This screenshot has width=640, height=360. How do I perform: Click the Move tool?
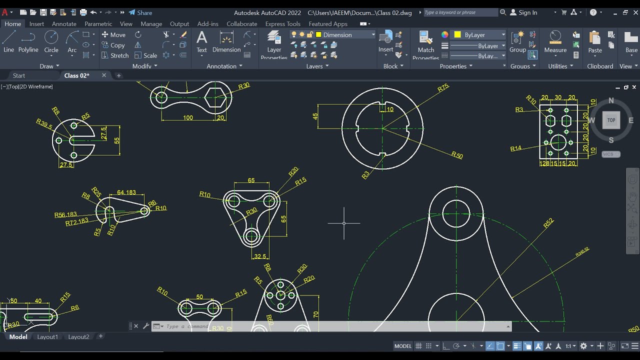click(x=113, y=34)
